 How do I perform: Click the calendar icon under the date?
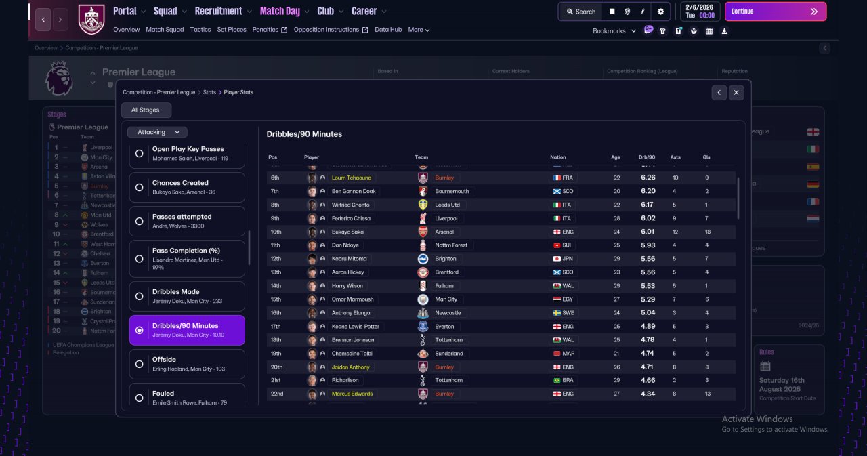coord(709,30)
